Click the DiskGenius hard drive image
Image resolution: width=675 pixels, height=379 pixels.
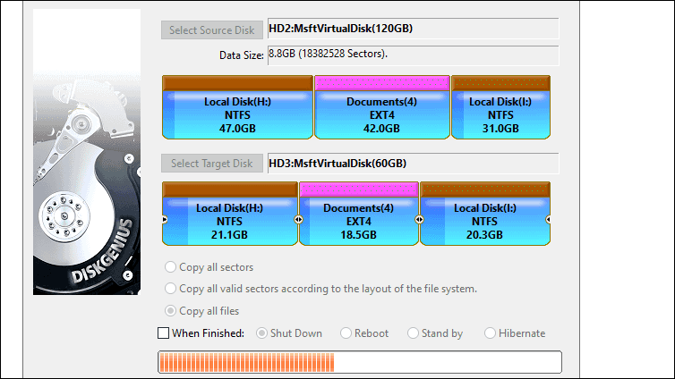coord(87,152)
